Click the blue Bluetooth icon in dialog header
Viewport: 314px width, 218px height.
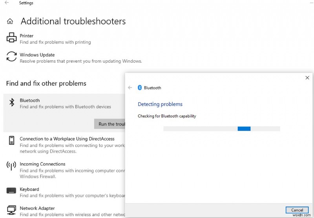point(140,87)
